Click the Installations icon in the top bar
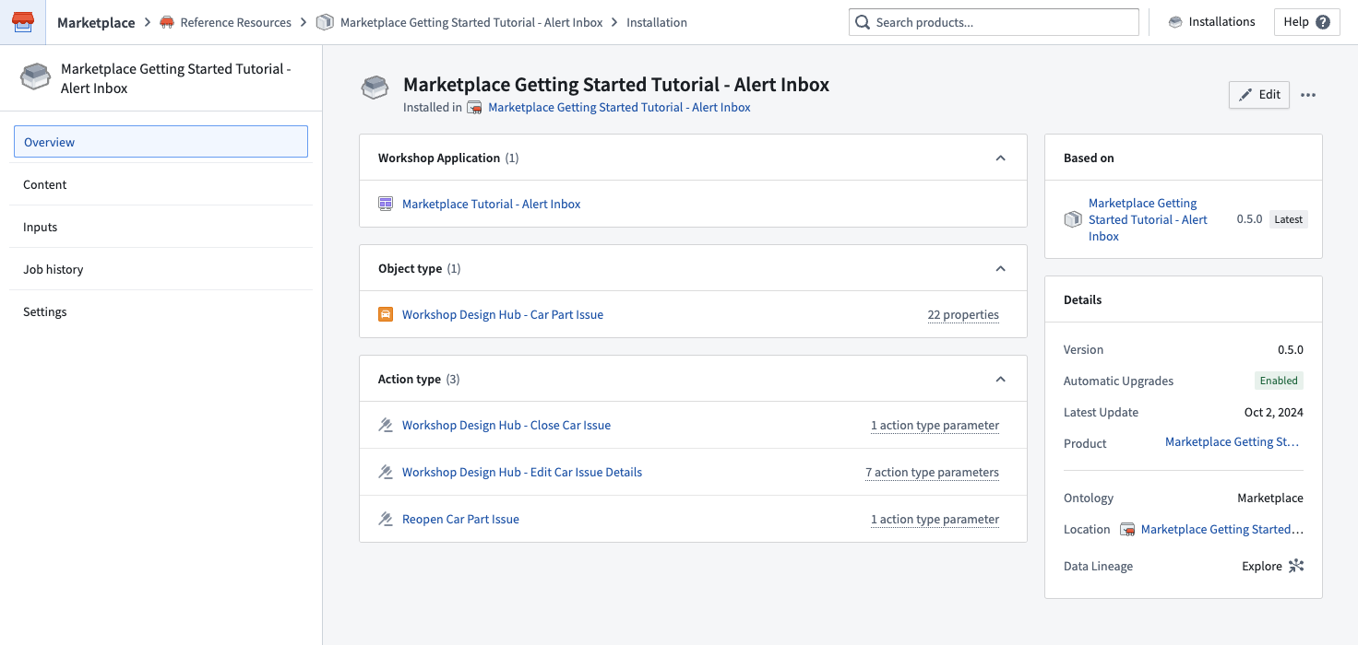This screenshot has width=1358, height=645. point(1175,22)
